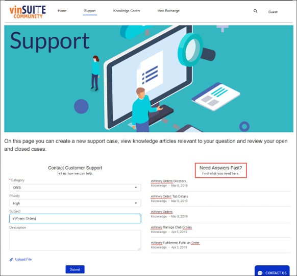
Task: Click the Category dropdown arrow
Action: pos(136,188)
